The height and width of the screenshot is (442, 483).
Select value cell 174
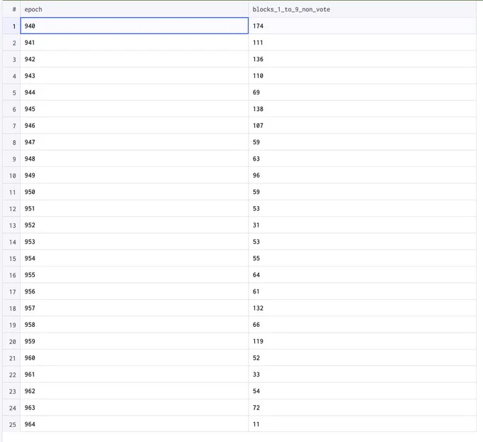(x=362, y=26)
